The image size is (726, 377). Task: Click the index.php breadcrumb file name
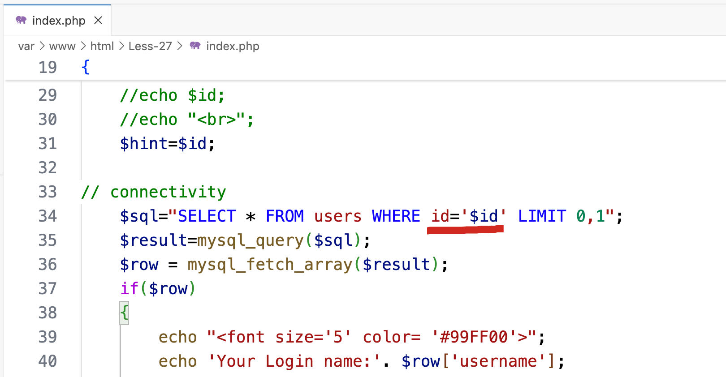pyautogui.click(x=233, y=46)
